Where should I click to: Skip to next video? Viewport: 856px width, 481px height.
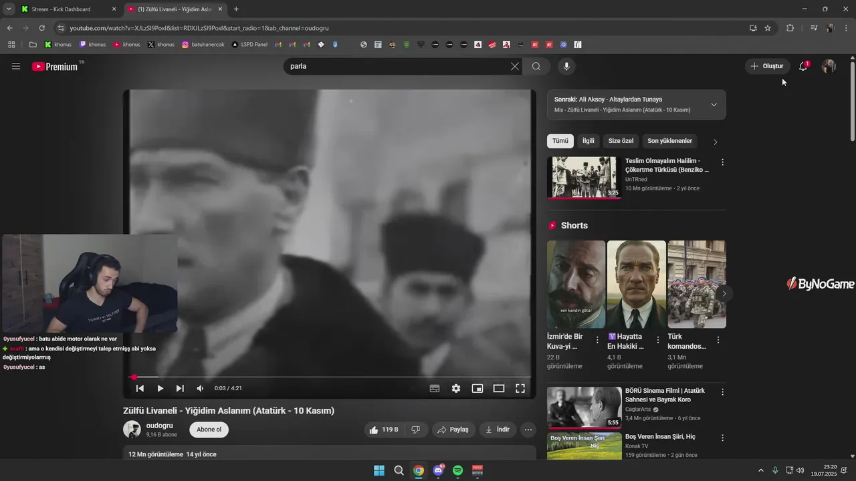tap(180, 388)
